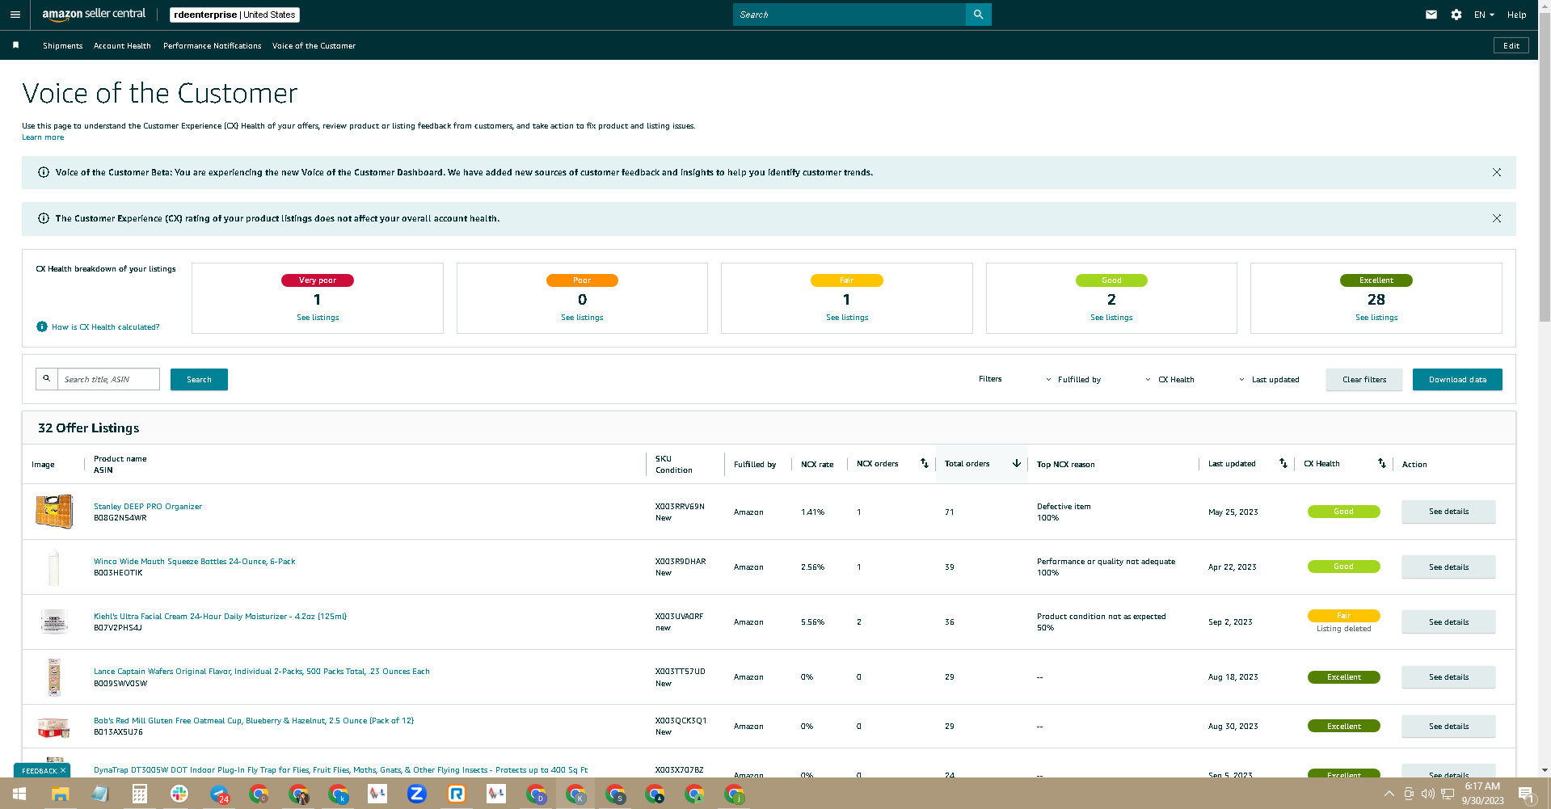Open Kiehl's Ultra Facial Cream product link

tap(220, 616)
